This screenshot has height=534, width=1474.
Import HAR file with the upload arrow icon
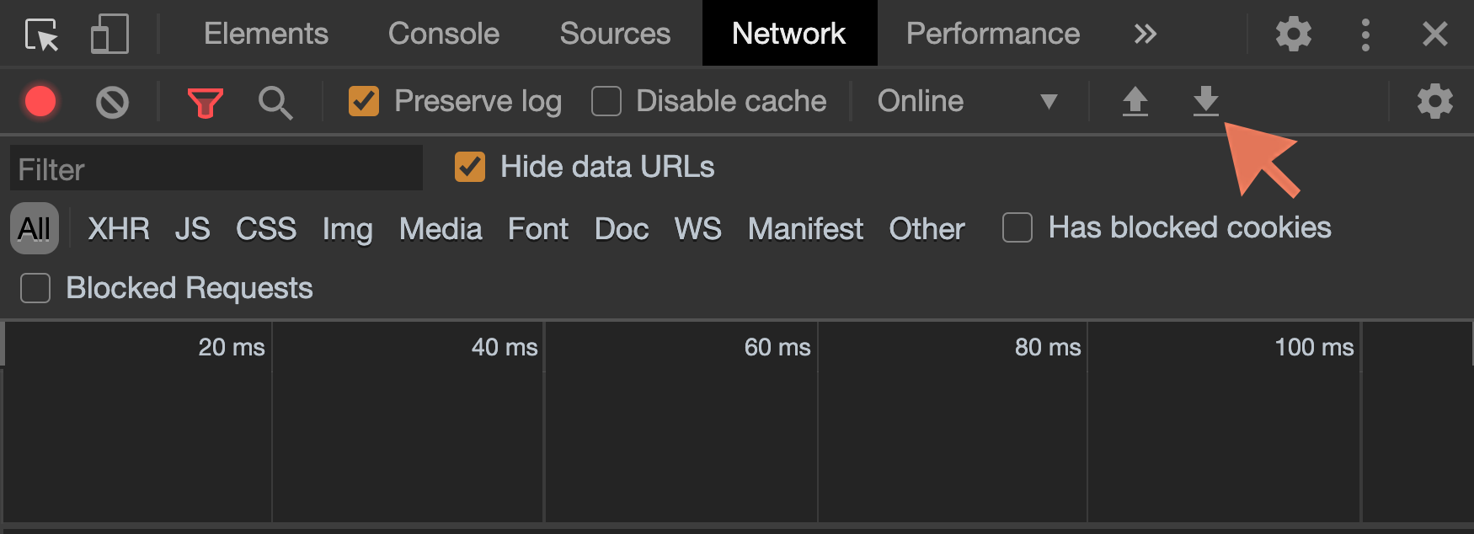pyautogui.click(x=1135, y=102)
